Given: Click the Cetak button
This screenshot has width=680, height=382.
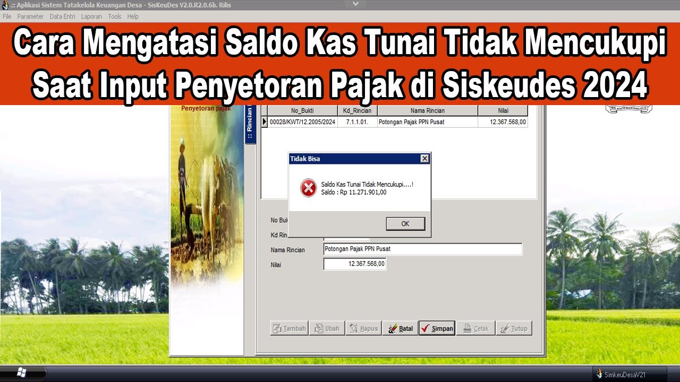Looking at the screenshot, I should (x=476, y=328).
